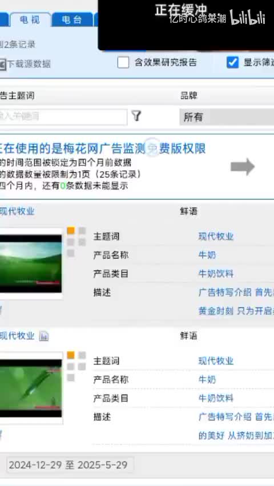Viewport: 274px width, 486px height.
Task: Select the orange square indicator of first ad
Action: 71,230
